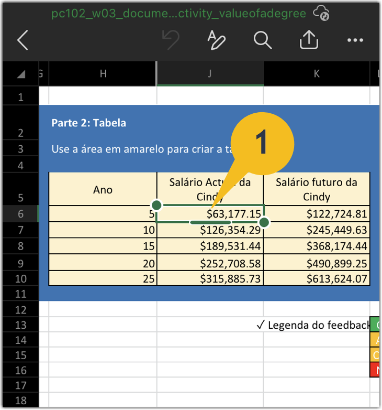Screen dimensions: 382x410
Task: Select row 5 header
Action: click(20, 189)
